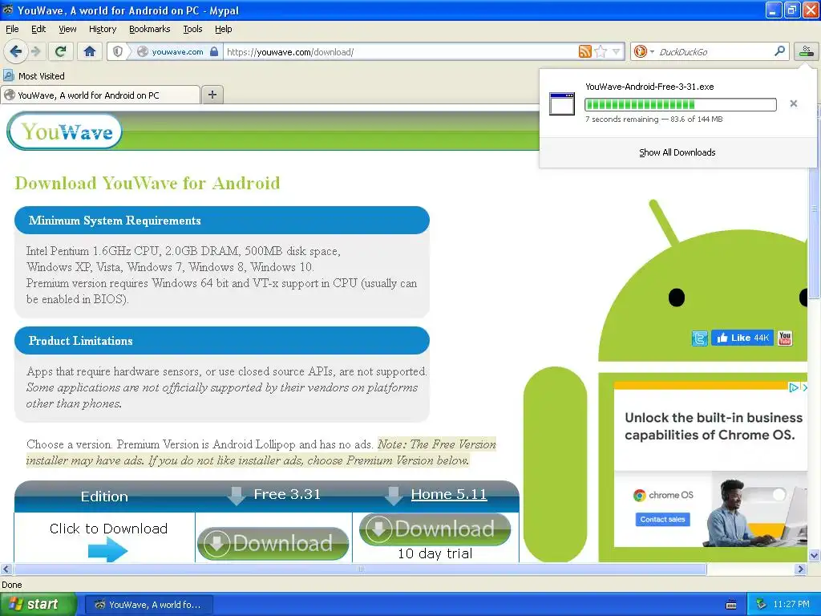Open the Bookmarks menu
This screenshot has height=616, width=821.
coord(149,29)
